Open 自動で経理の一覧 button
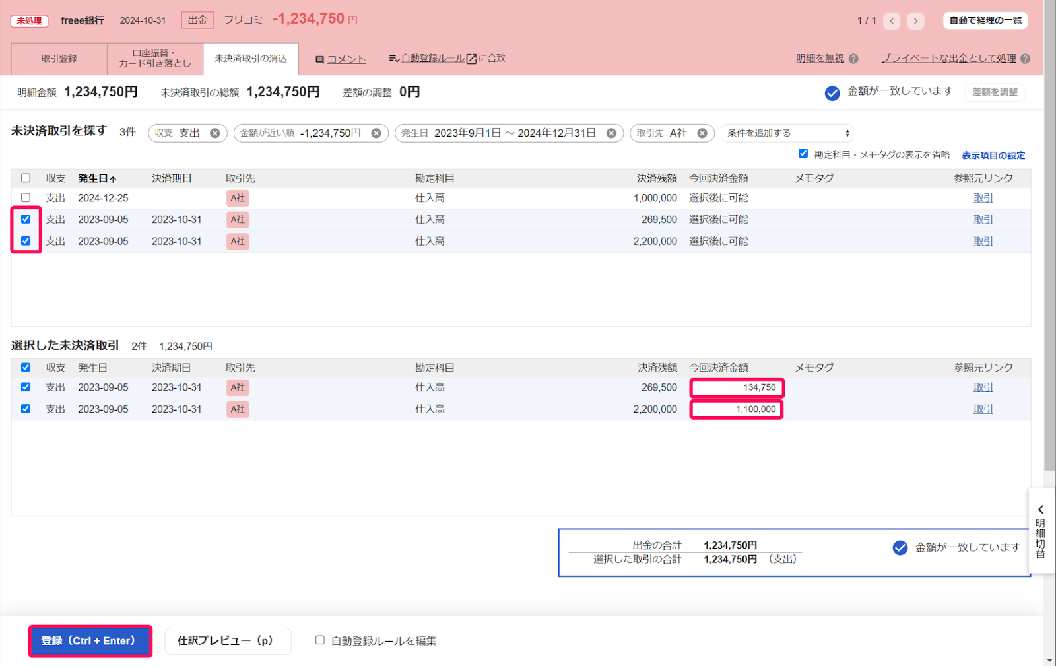The width and height of the screenshot is (1056, 666). tap(985, 20)
